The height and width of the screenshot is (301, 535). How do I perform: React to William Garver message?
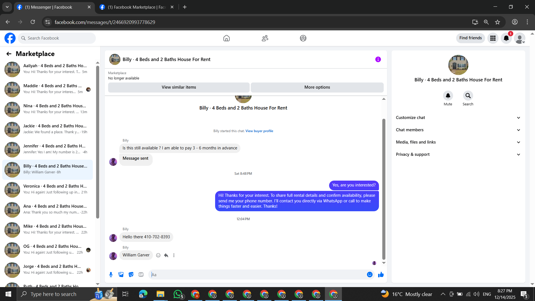(x=158, y=255)
